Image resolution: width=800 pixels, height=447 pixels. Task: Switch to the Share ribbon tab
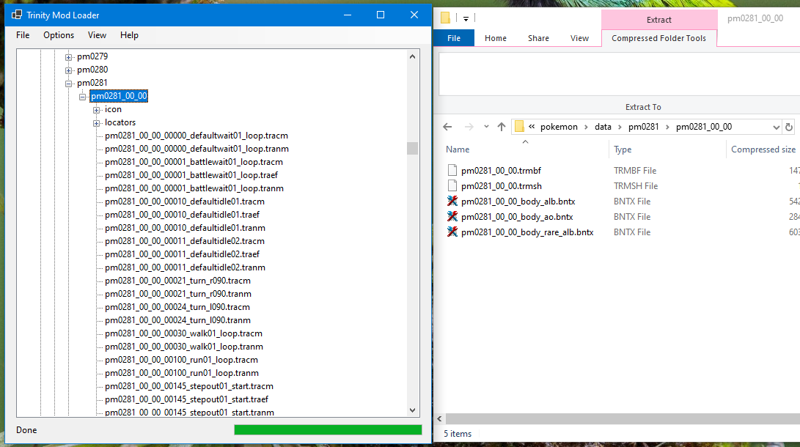538,38
